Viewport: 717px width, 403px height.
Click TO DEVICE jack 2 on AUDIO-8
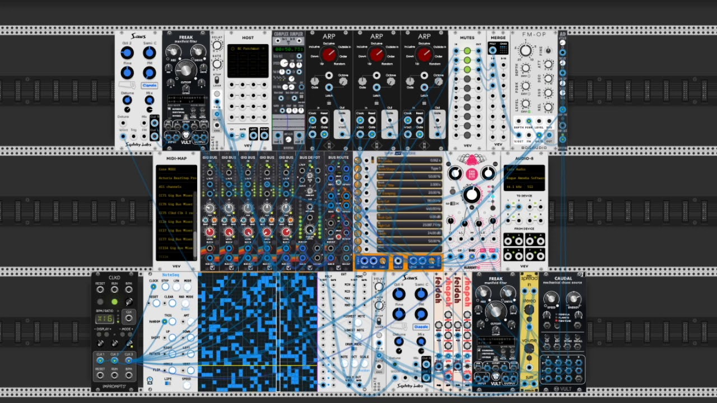tap(519, 207)
